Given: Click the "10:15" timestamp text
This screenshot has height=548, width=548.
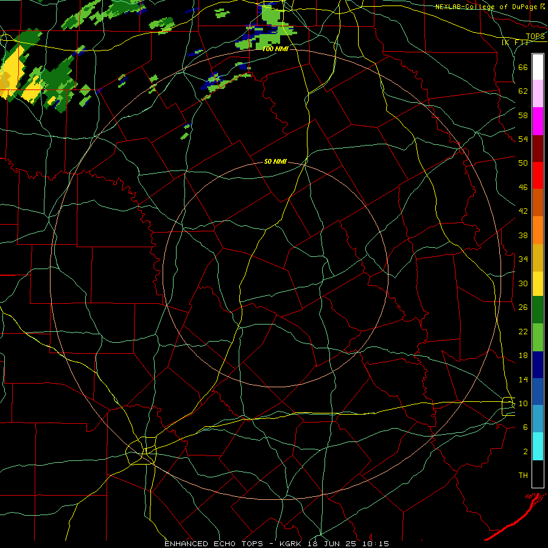Looking at the screenshot, I should click(376, 544).
